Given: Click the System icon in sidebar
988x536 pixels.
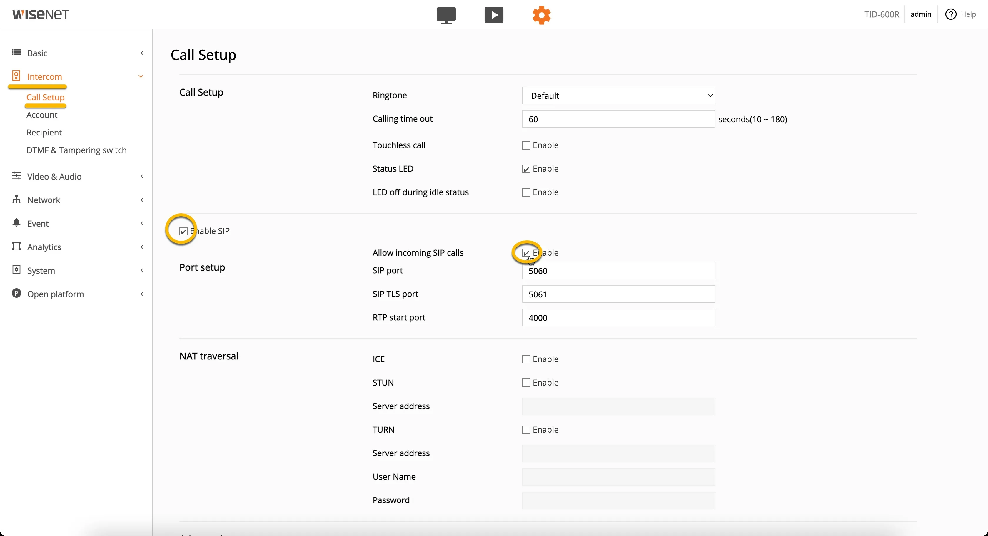Looking at the screenshot, I should coord(16,269).
